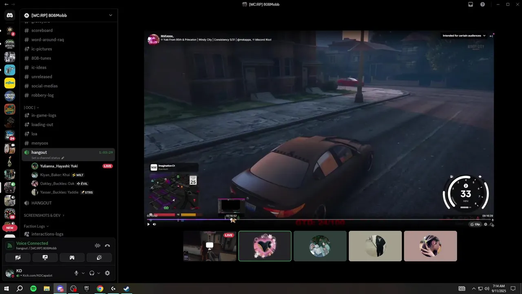522x294 pixels.
Task: Open input device options arrow beside microphone
Action: [83, 273]
